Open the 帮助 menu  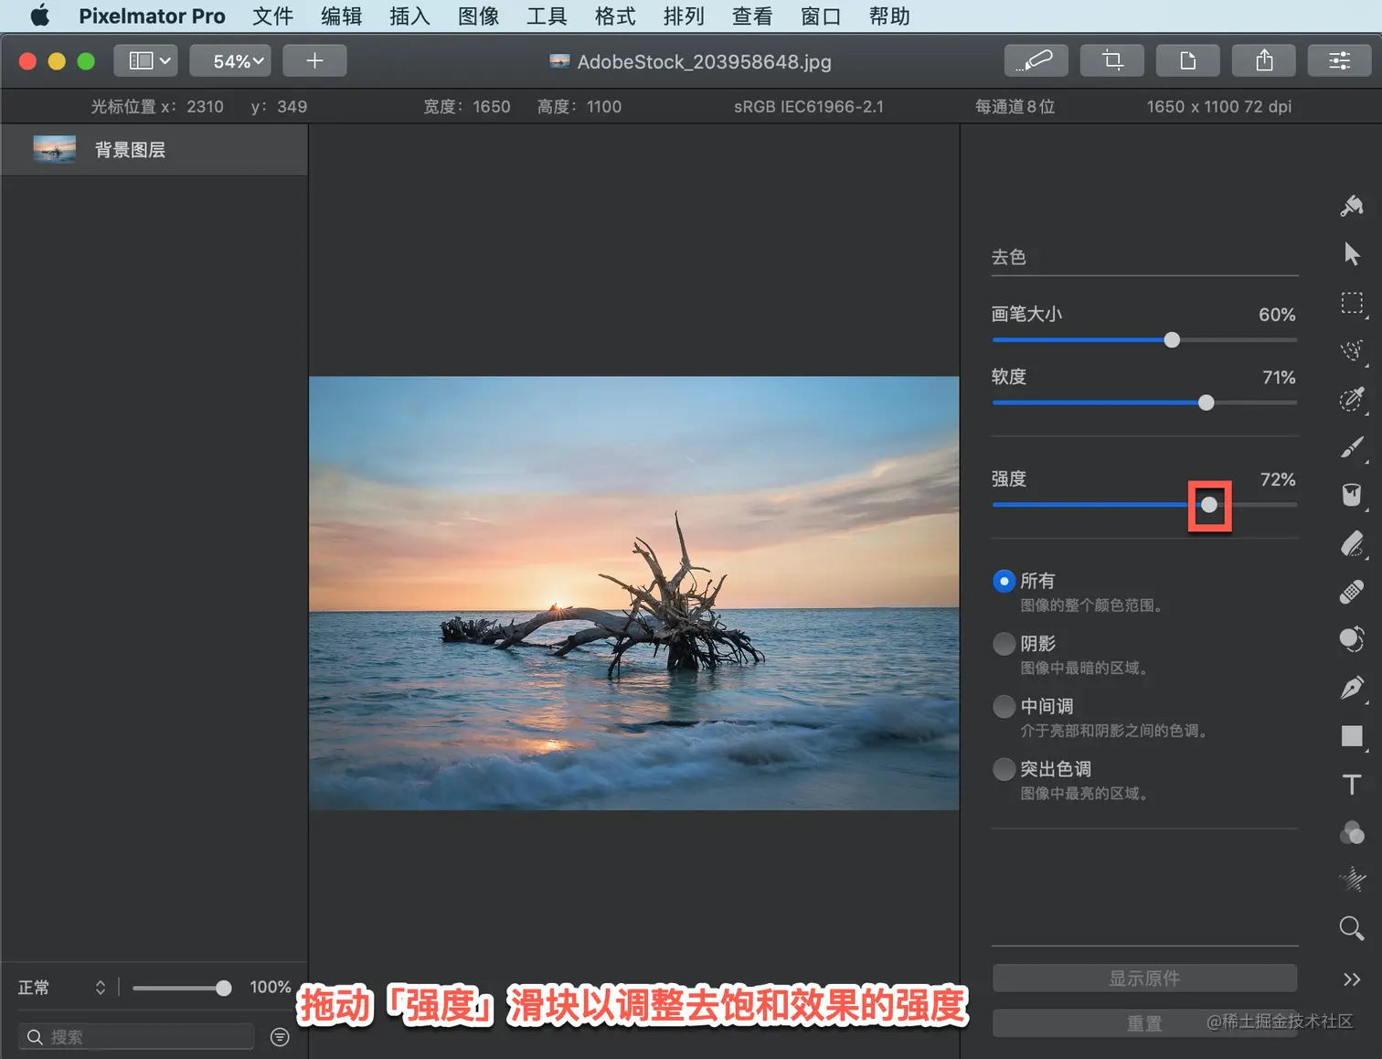[889, 16]
